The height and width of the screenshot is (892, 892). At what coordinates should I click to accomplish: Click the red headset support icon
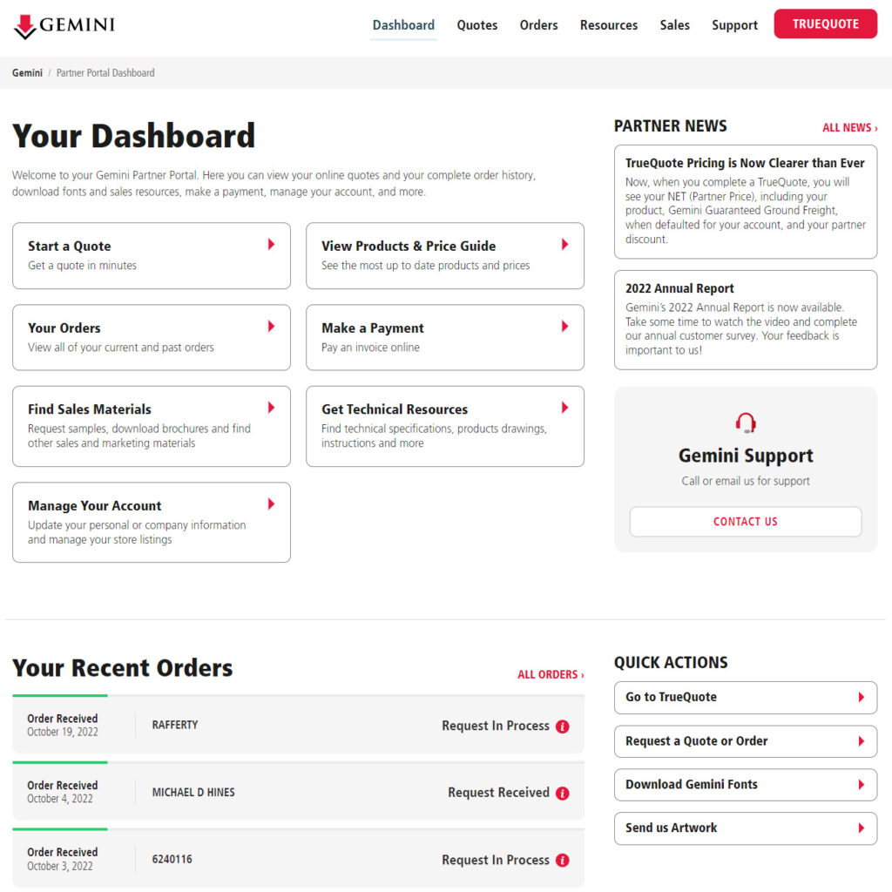pos(746,423)
